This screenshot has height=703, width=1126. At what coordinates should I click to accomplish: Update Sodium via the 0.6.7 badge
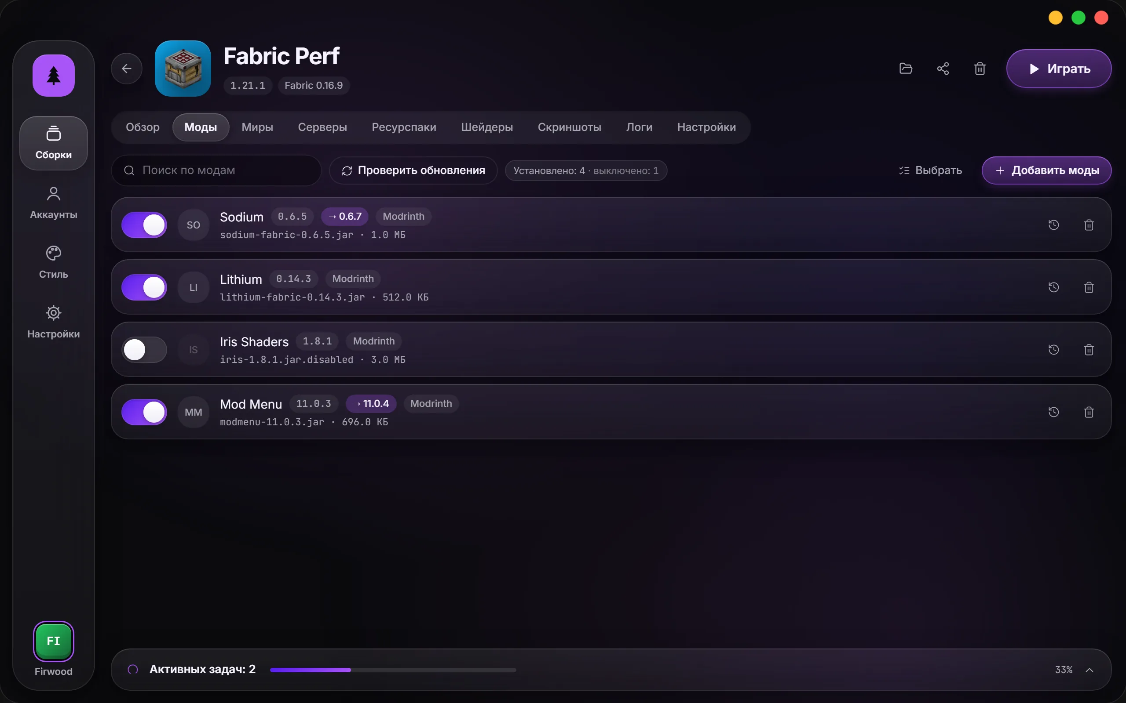point(345,216)
